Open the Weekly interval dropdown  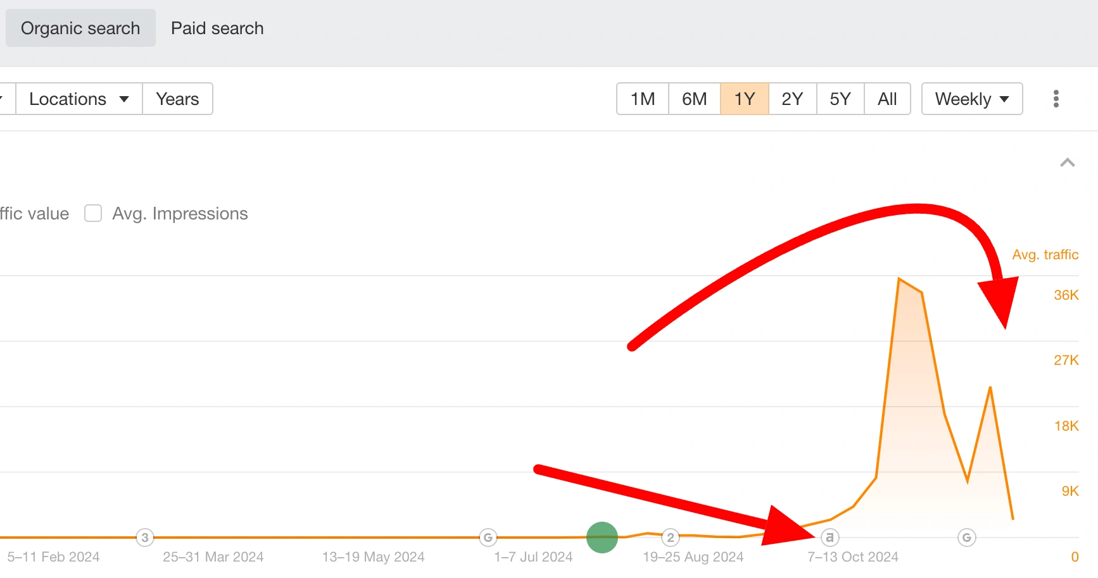tap(972, 99)
